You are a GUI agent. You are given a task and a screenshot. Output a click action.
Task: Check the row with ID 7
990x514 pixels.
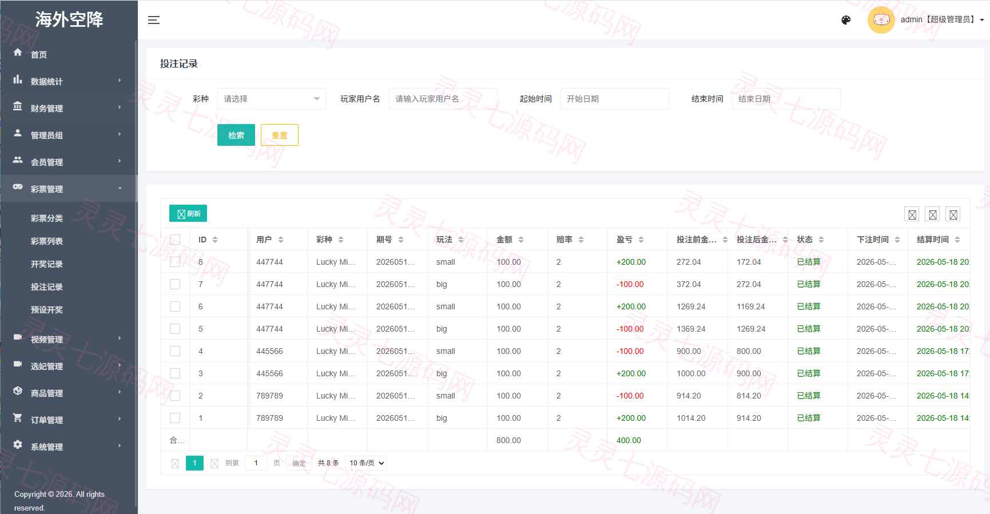click(175, 284)
